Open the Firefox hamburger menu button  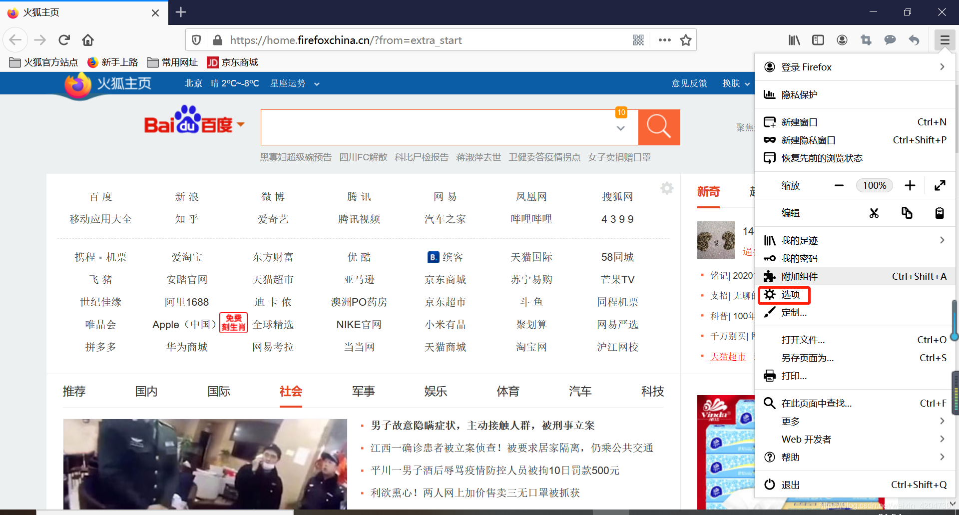pos(945,40)
